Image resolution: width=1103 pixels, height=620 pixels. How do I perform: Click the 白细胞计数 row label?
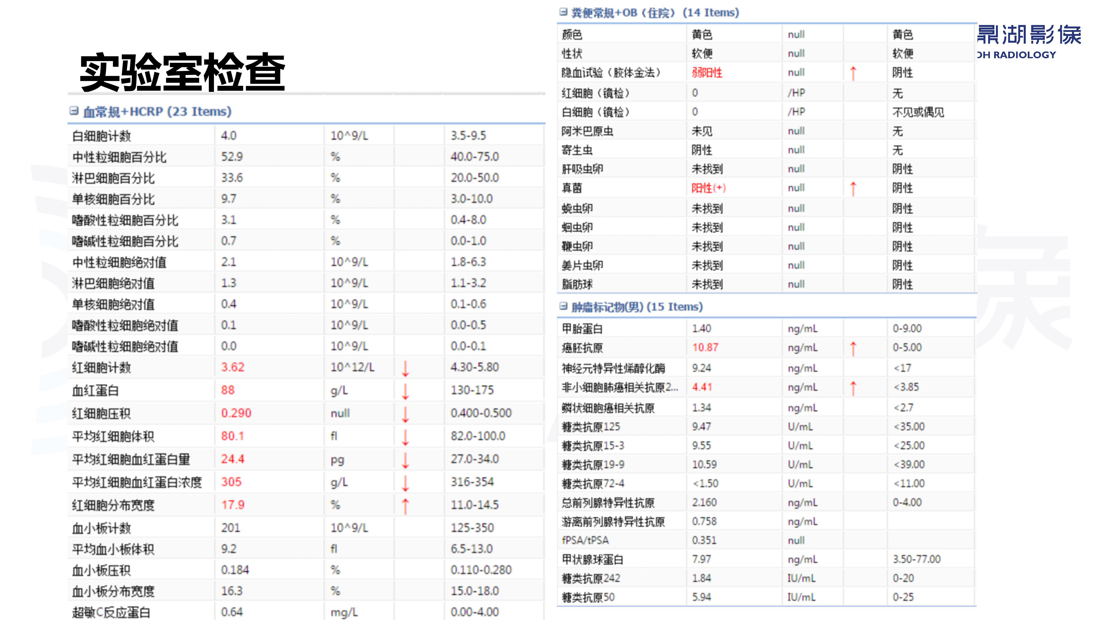click(101, 136)
